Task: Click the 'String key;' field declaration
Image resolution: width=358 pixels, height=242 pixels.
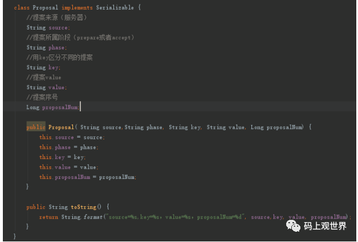Action: pos(43,68)
